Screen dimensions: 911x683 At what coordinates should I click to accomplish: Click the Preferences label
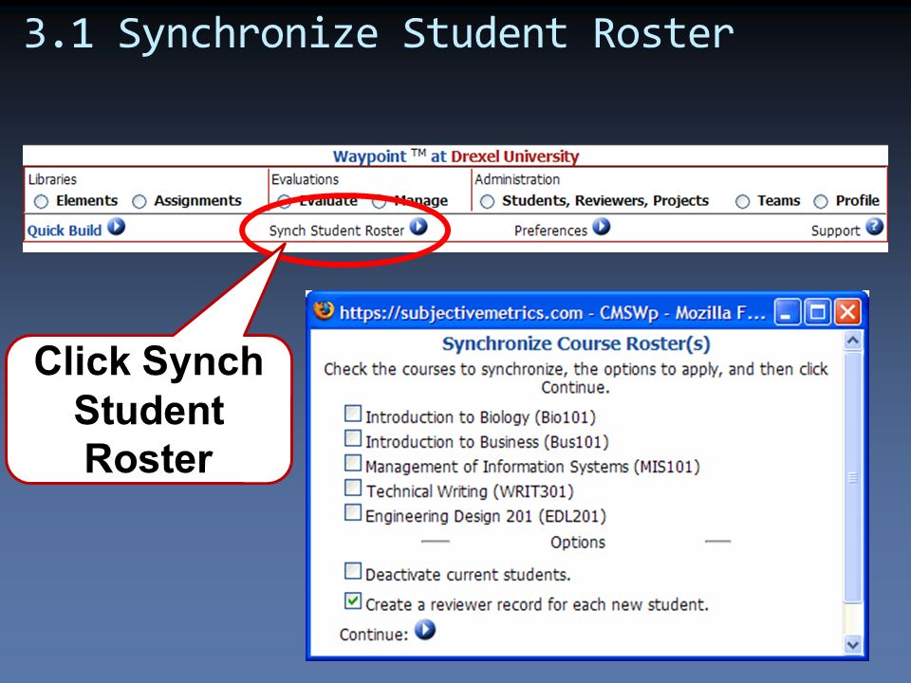pos(550,231)
